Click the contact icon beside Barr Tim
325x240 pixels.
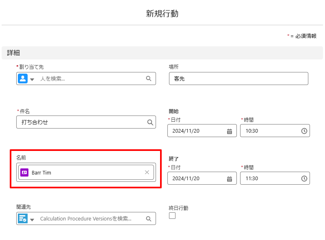coord(24,172)
